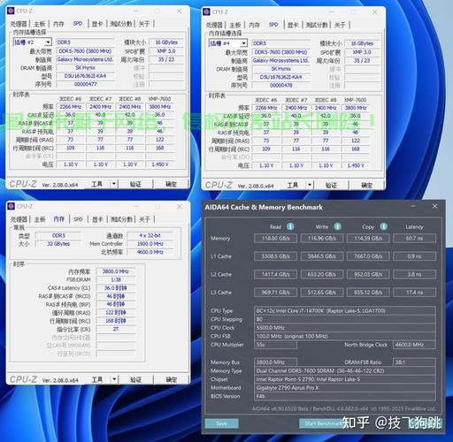Open 关于 tab in slot #4 CPU-Z window
Image resolution: width=453 pixels, height=442 pixels.
(x=340, y=25)
